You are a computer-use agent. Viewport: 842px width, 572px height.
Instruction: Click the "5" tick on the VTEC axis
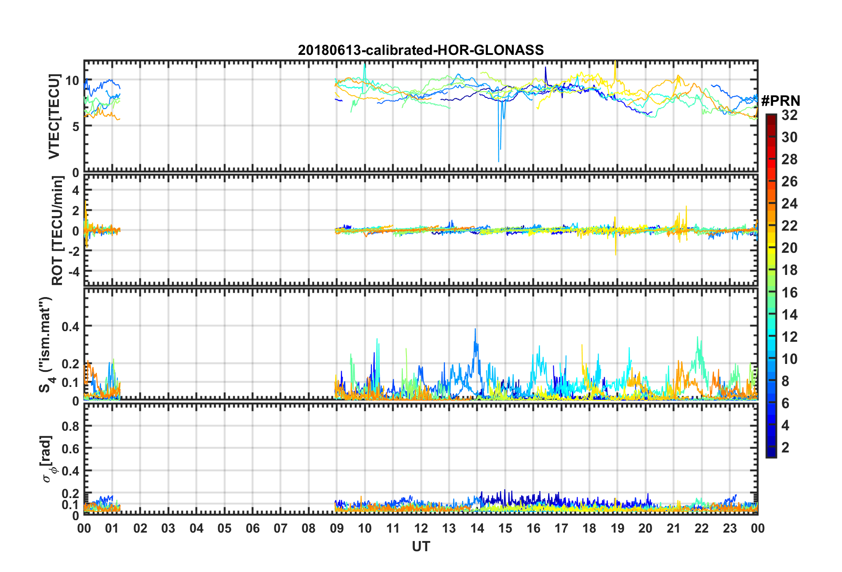pos(76,127)
